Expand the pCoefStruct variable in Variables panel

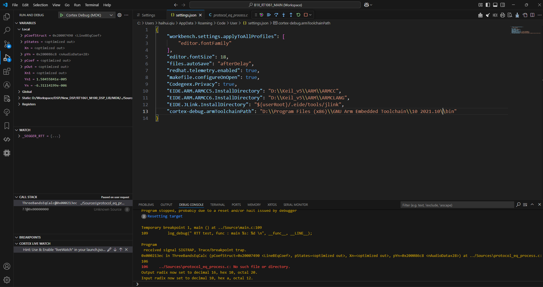tap(21, 35)
